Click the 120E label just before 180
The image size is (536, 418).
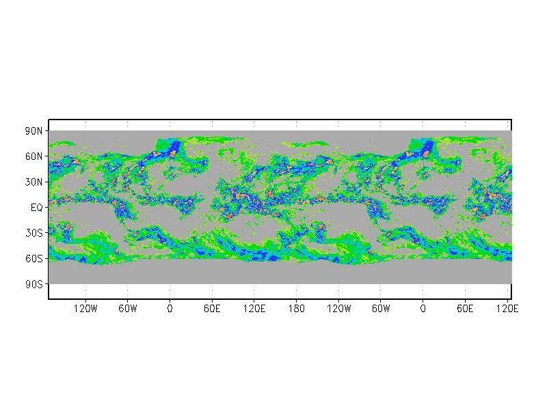pyautogui.click(x=254, y=309)
